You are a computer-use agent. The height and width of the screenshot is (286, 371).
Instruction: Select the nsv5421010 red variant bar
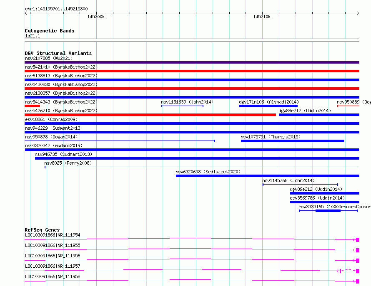(x=192, y=71)
